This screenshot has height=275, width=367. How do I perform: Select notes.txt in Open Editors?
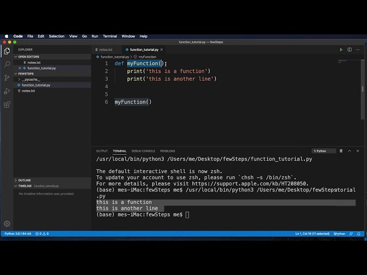[x=52, y=62]
